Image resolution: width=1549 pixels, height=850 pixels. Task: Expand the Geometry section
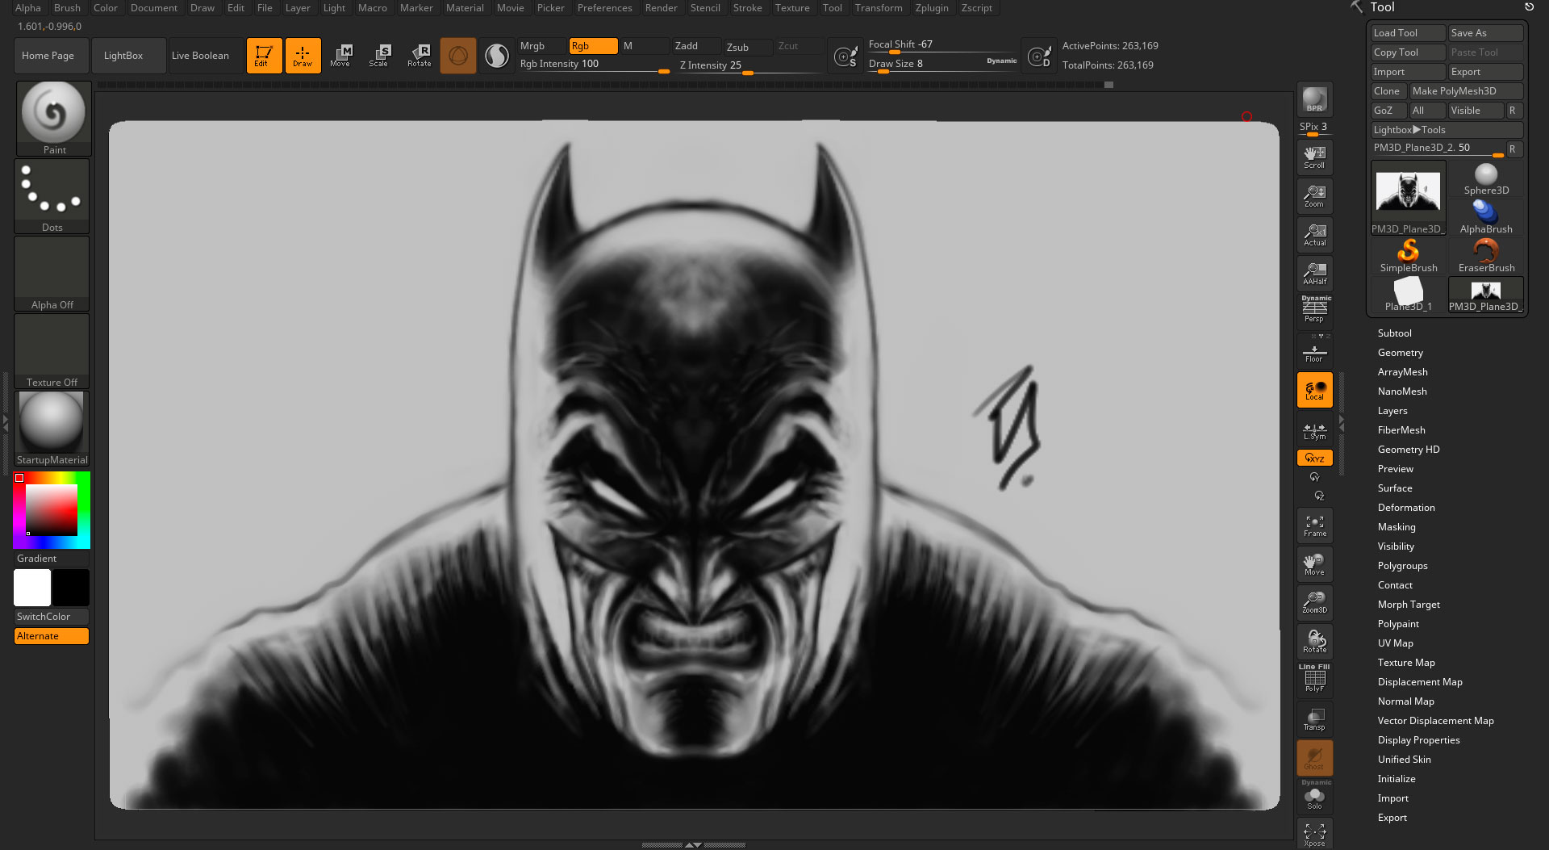coord(1400,353)
